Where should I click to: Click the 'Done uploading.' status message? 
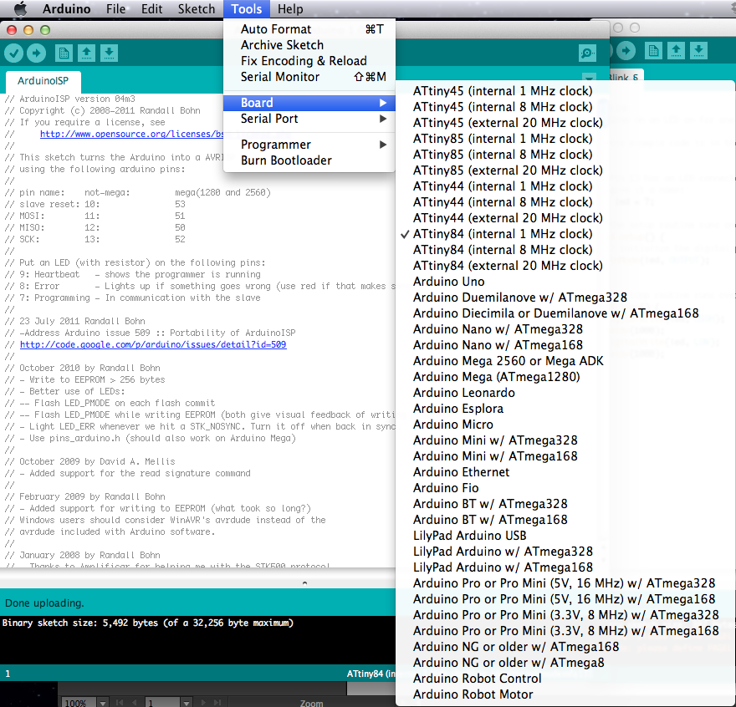(x=44, y=603)
